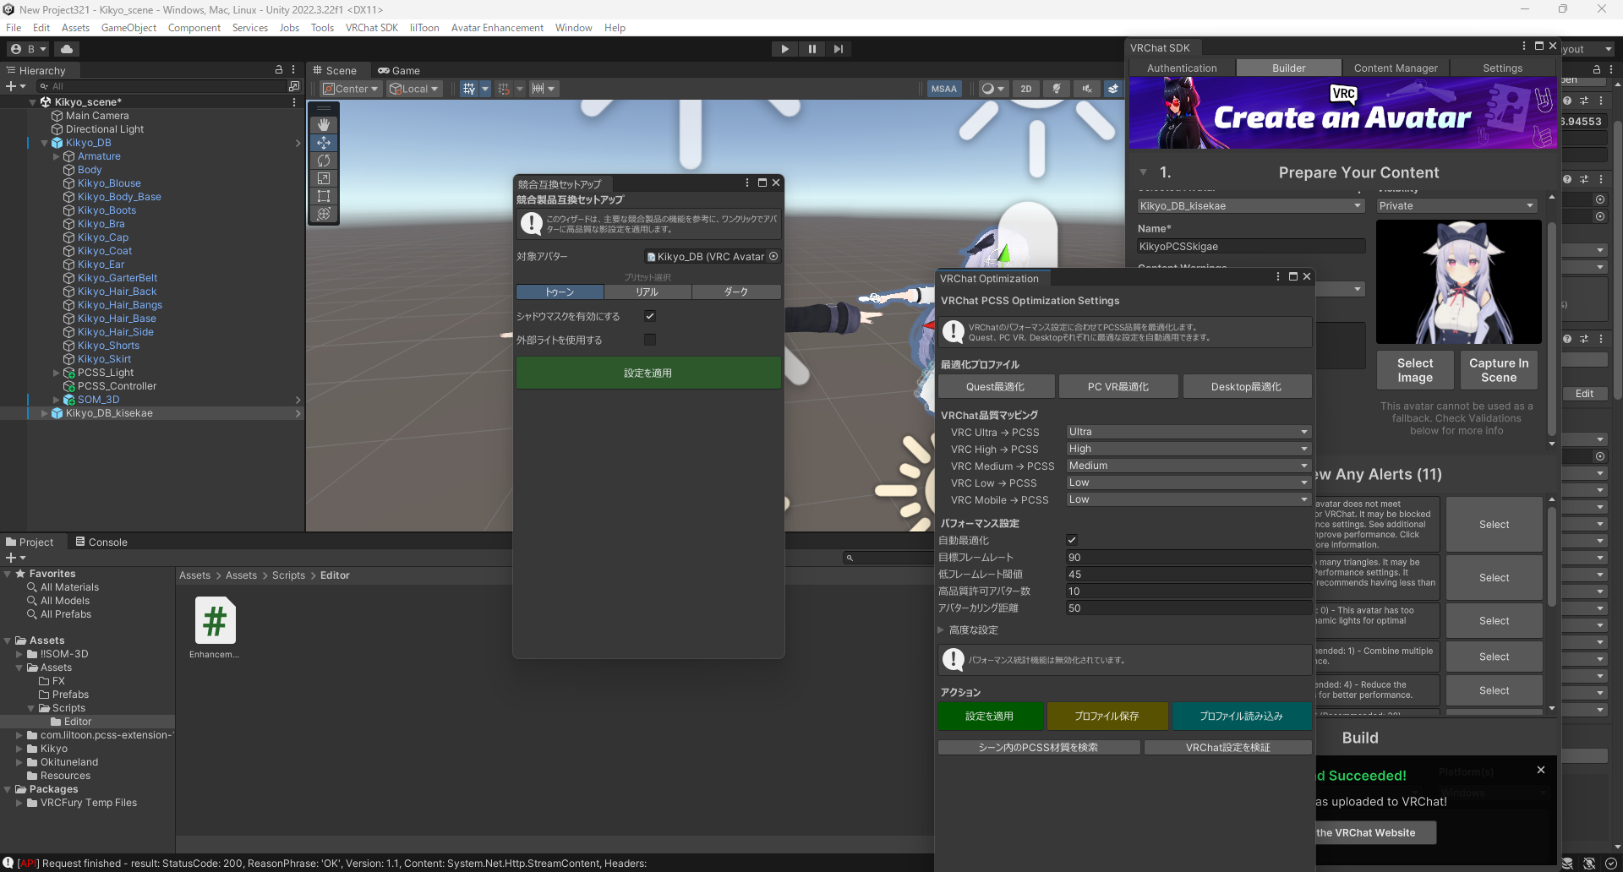Open the lilToon menu
This screenshot has height=872, width=1623.
[424, 27]
